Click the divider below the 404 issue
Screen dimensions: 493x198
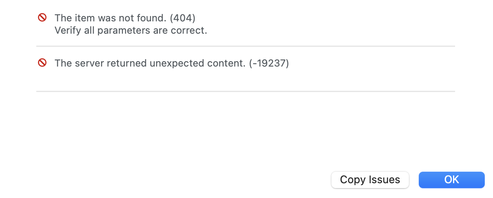click(245, 46)
